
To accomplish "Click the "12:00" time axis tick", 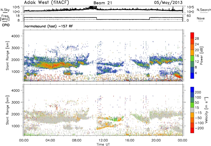I will tap(103, 140).
